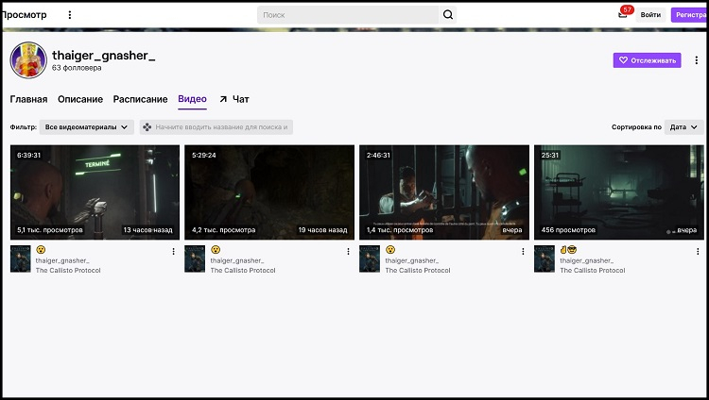Expand the Все видеоматериалы filter dropdown

pyautogui.click(x=87, y=126)
